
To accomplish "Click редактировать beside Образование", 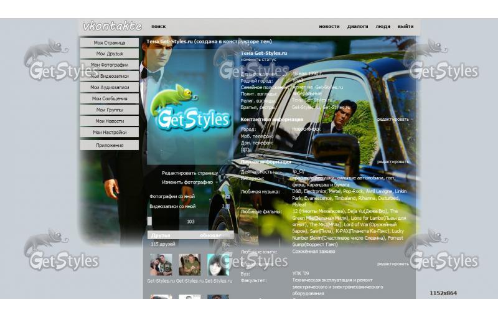I will tap(393, 264).
